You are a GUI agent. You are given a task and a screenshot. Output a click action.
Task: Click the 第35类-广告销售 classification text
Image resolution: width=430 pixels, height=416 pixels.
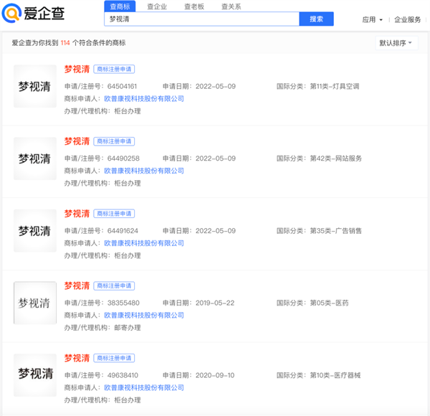(336, 231)
